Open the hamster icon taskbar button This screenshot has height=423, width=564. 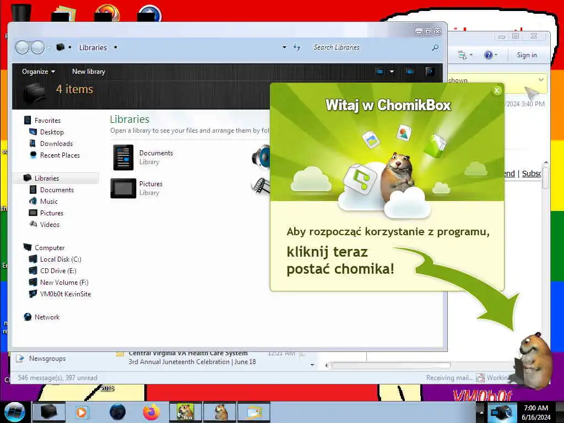coord(220,412)
